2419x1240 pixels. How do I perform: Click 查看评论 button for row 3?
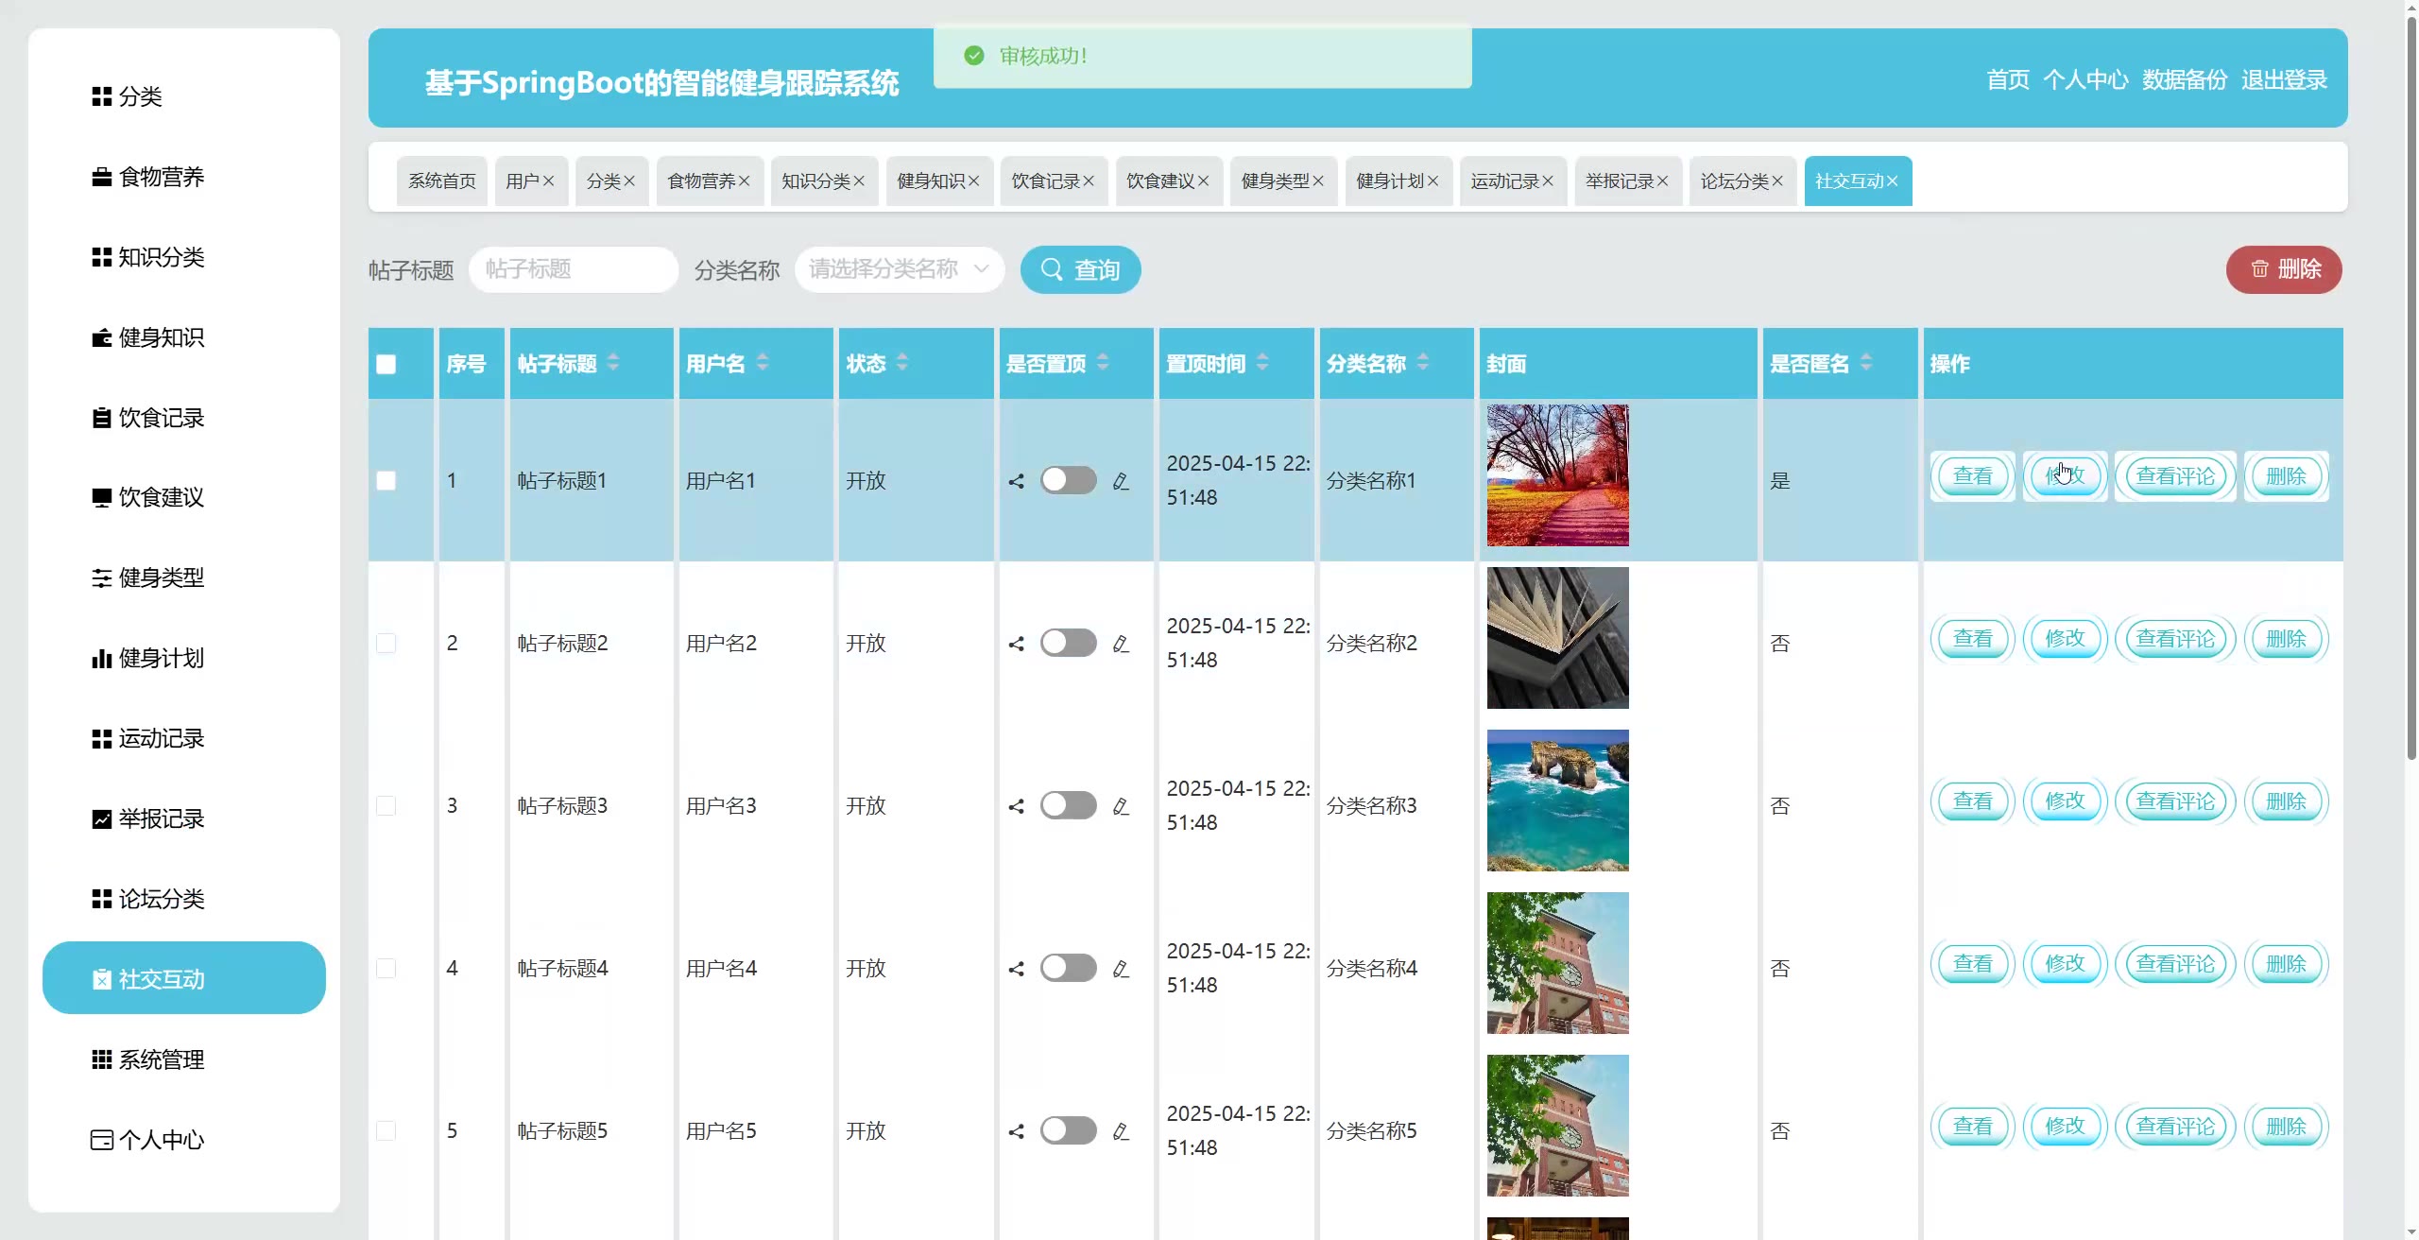pos(2174,801)
